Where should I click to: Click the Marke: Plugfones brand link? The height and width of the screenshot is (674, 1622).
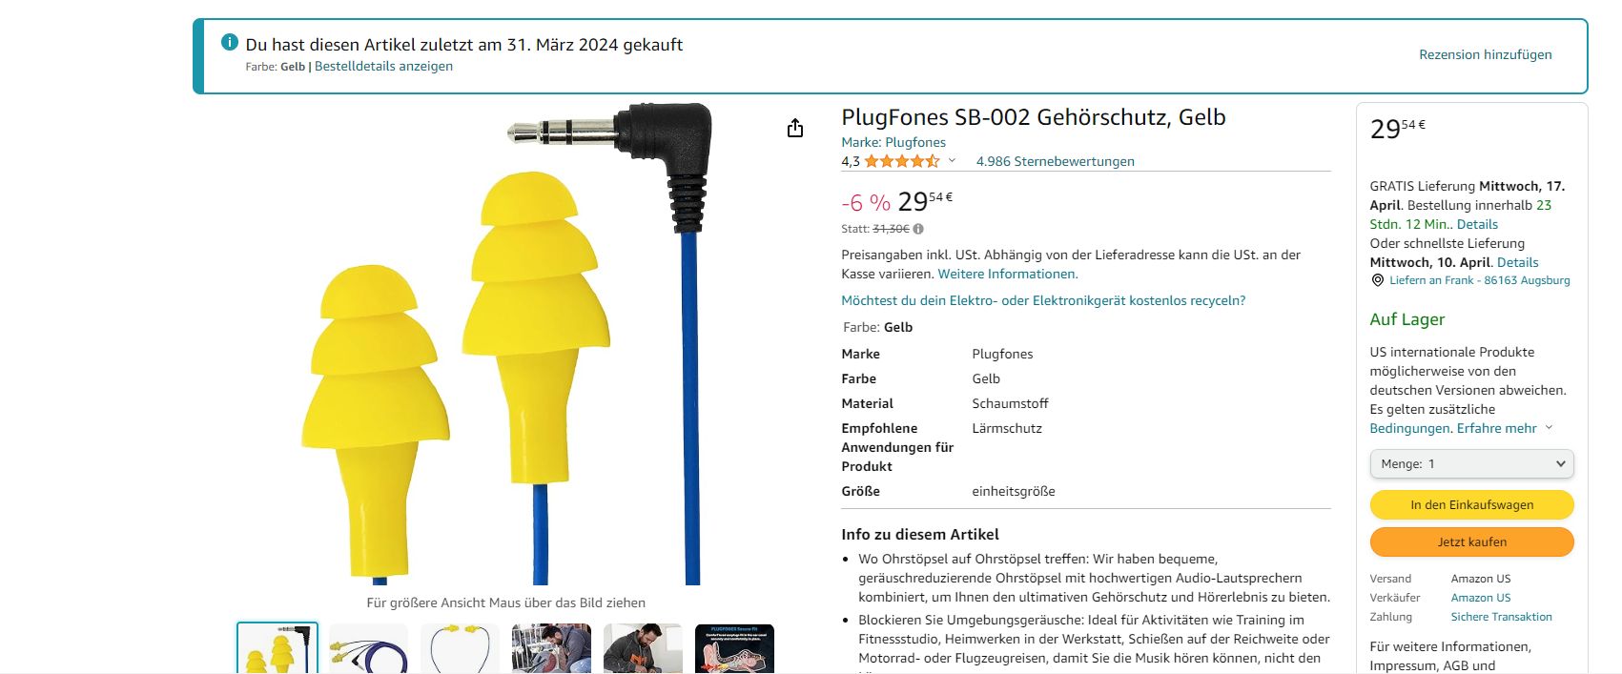[893, 142]
